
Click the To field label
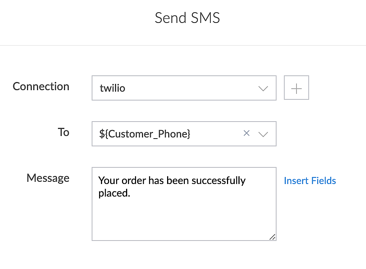pyautogui.click(x=64, y=132)
